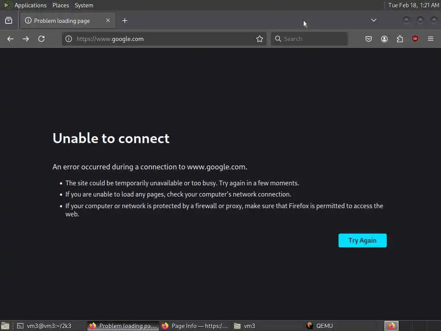The width and height of the screenshot is (441, 331).
Task: Click text mentioning www.google.com error
Action: [150, 167]
